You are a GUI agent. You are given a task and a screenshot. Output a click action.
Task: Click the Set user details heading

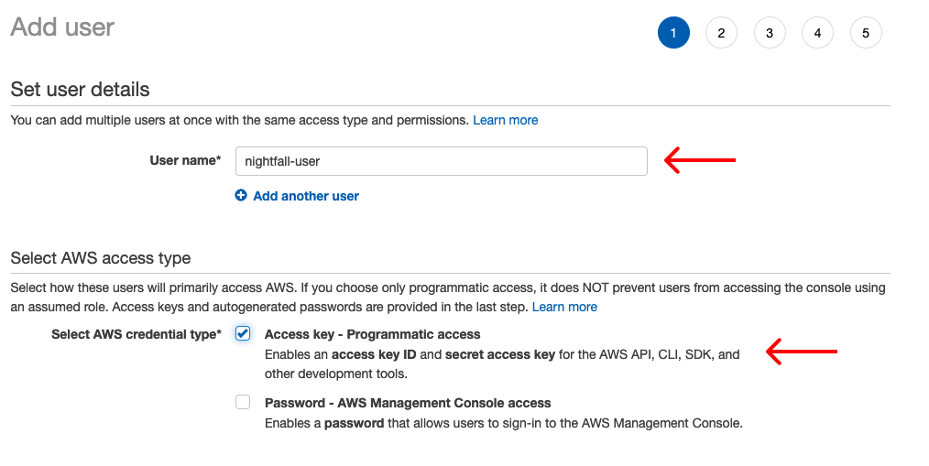click(80, 90)
